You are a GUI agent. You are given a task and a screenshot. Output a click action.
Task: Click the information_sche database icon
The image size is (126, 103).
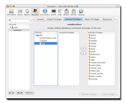point(40,38)
